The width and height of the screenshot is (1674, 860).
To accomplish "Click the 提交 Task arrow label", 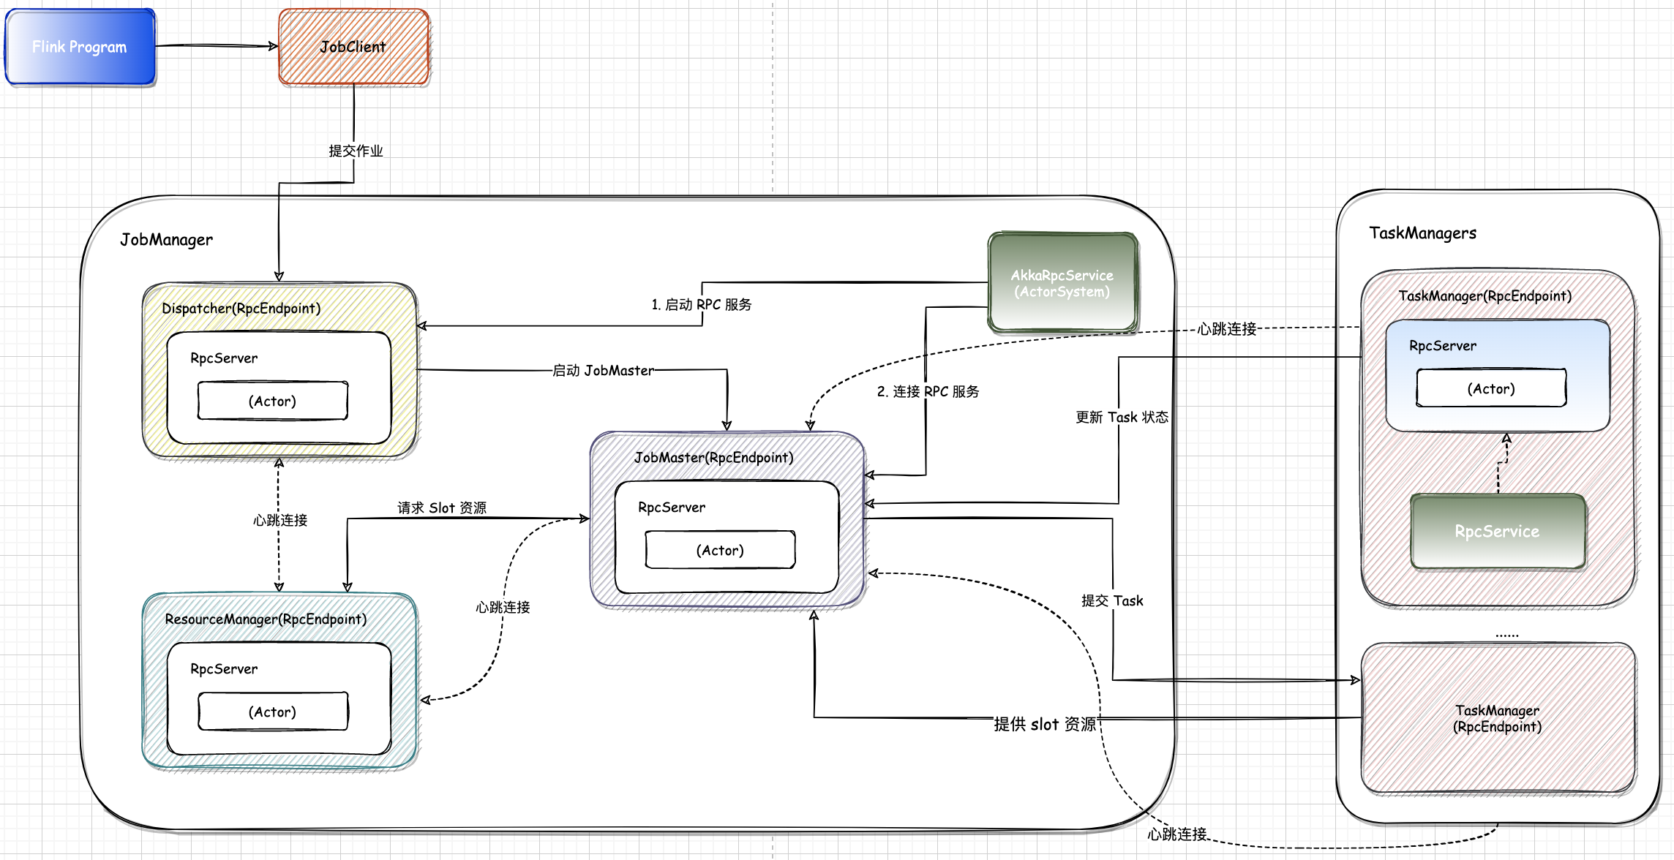I will pos(1112,600).
